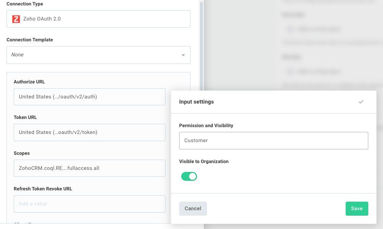Enter a value for Refresh Token Revoke URL

click(89, 204)
